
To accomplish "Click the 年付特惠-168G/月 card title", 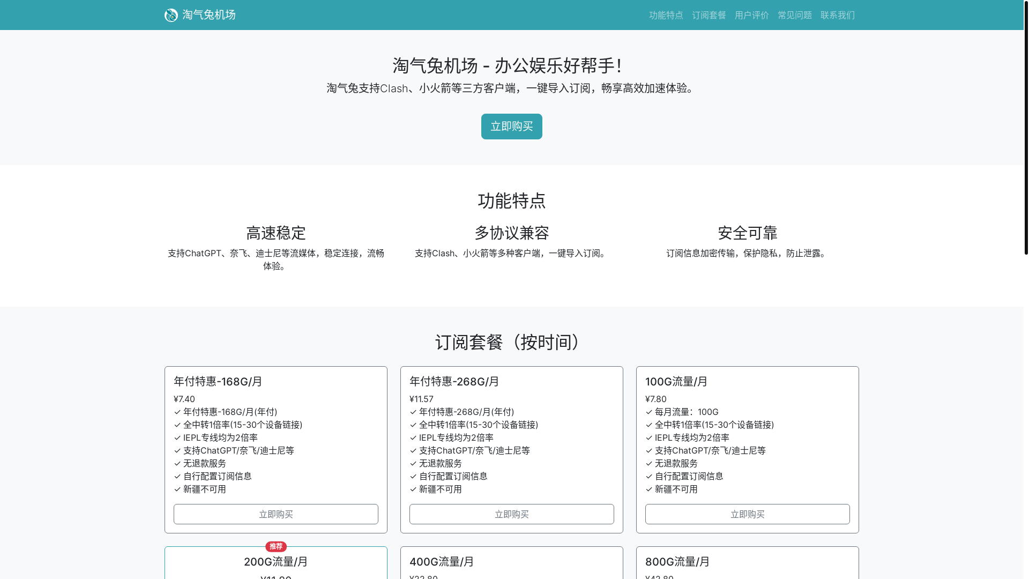I will pyautogui.click(x=218, y=381).
